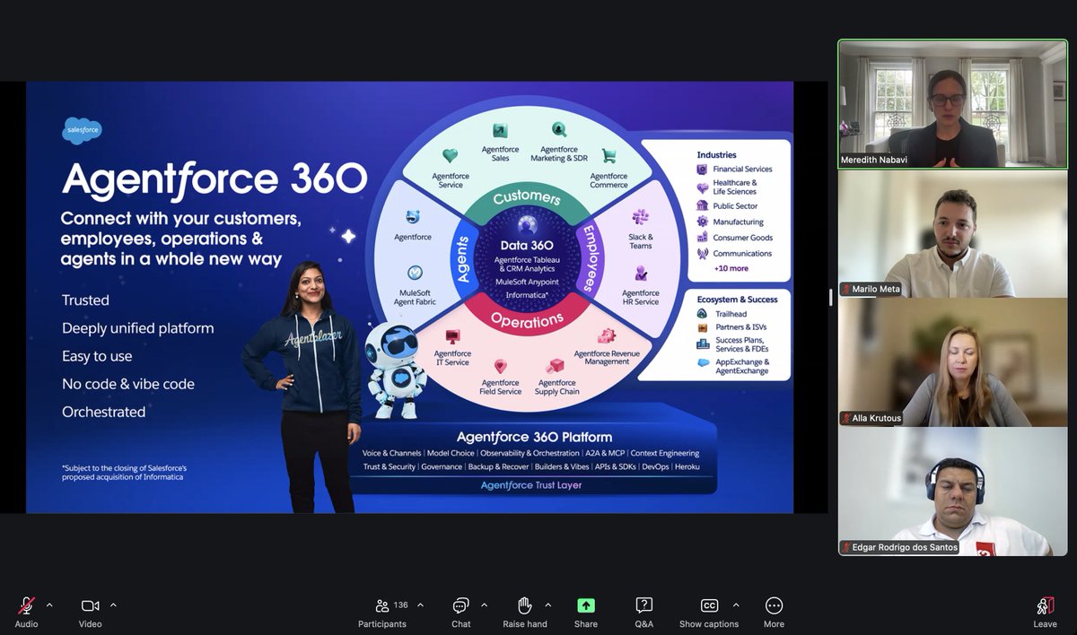Click the Agentforce Field Service icon

coord(500,365)
